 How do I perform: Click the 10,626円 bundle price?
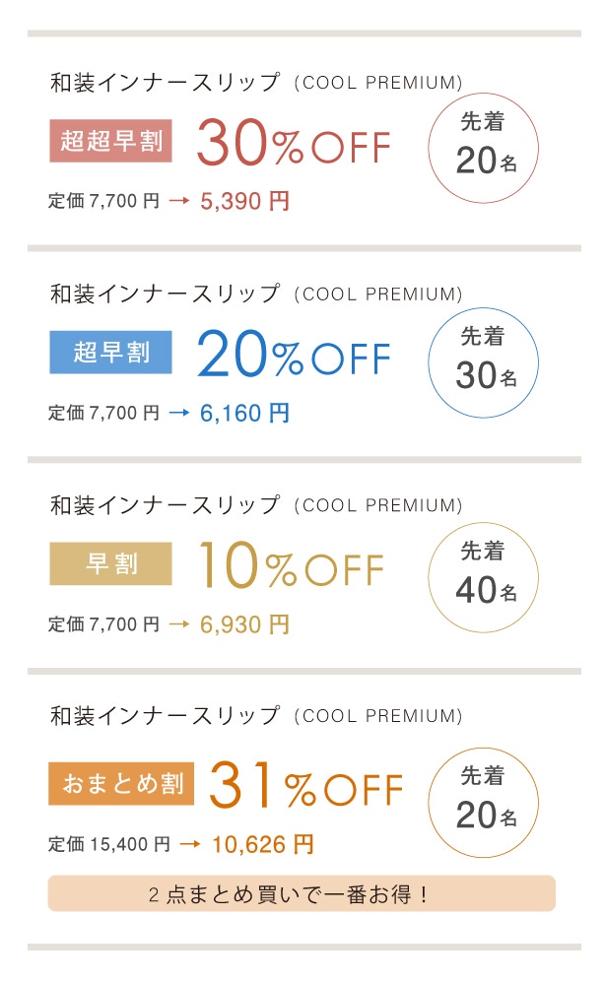[x=262, y=844]
